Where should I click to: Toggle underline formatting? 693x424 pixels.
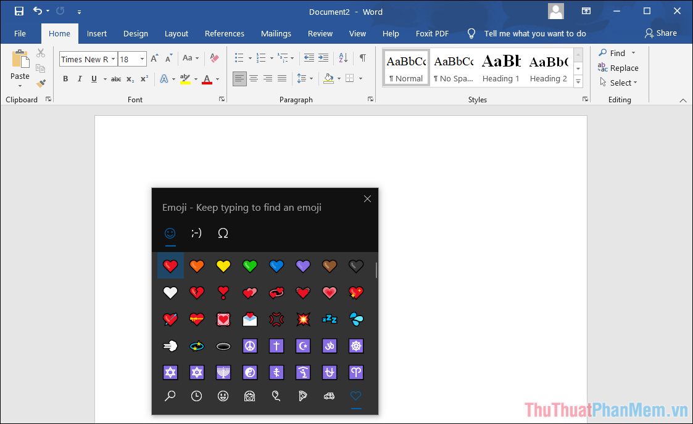point(94,79)
